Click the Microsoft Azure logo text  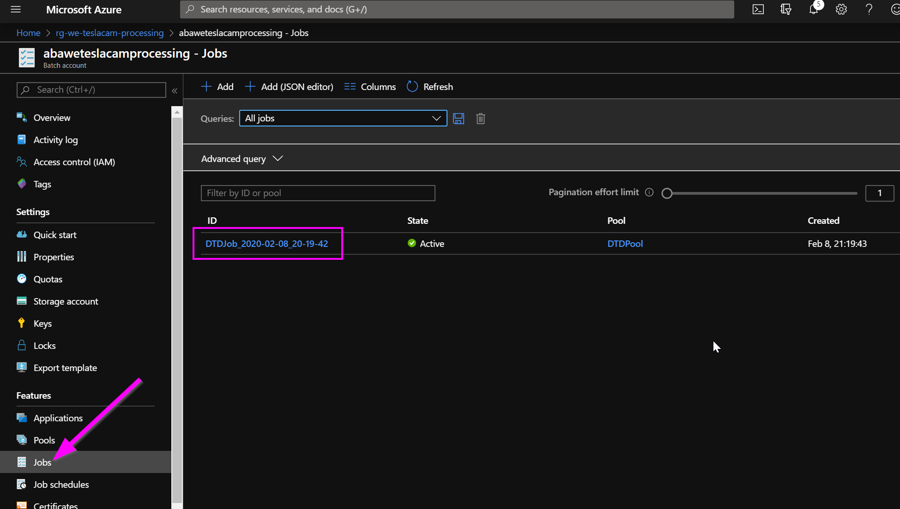[x=84, y=10]
